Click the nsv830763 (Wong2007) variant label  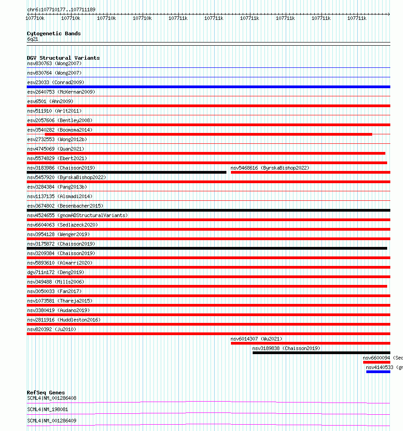click(x=54, y=63)
